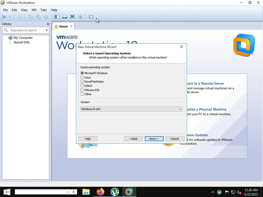Select the Linux radio button
The image size is (263, 197).
pos(82,77)
